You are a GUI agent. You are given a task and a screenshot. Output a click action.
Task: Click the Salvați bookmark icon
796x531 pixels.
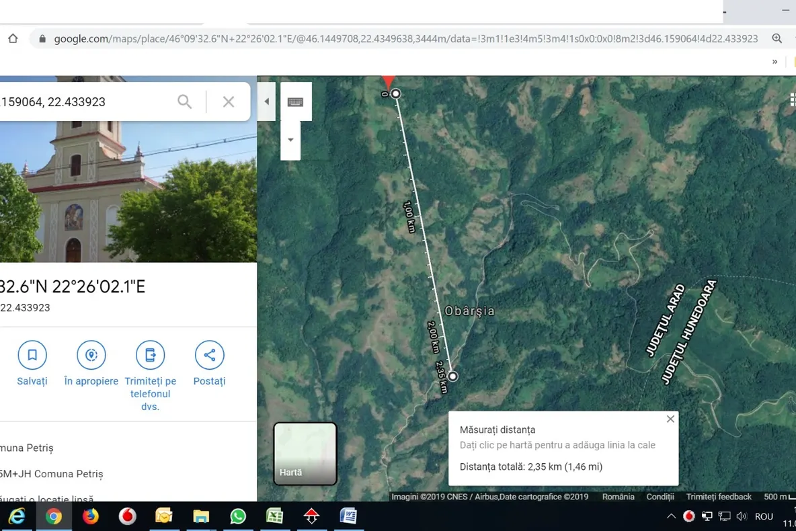coord(32,355)
